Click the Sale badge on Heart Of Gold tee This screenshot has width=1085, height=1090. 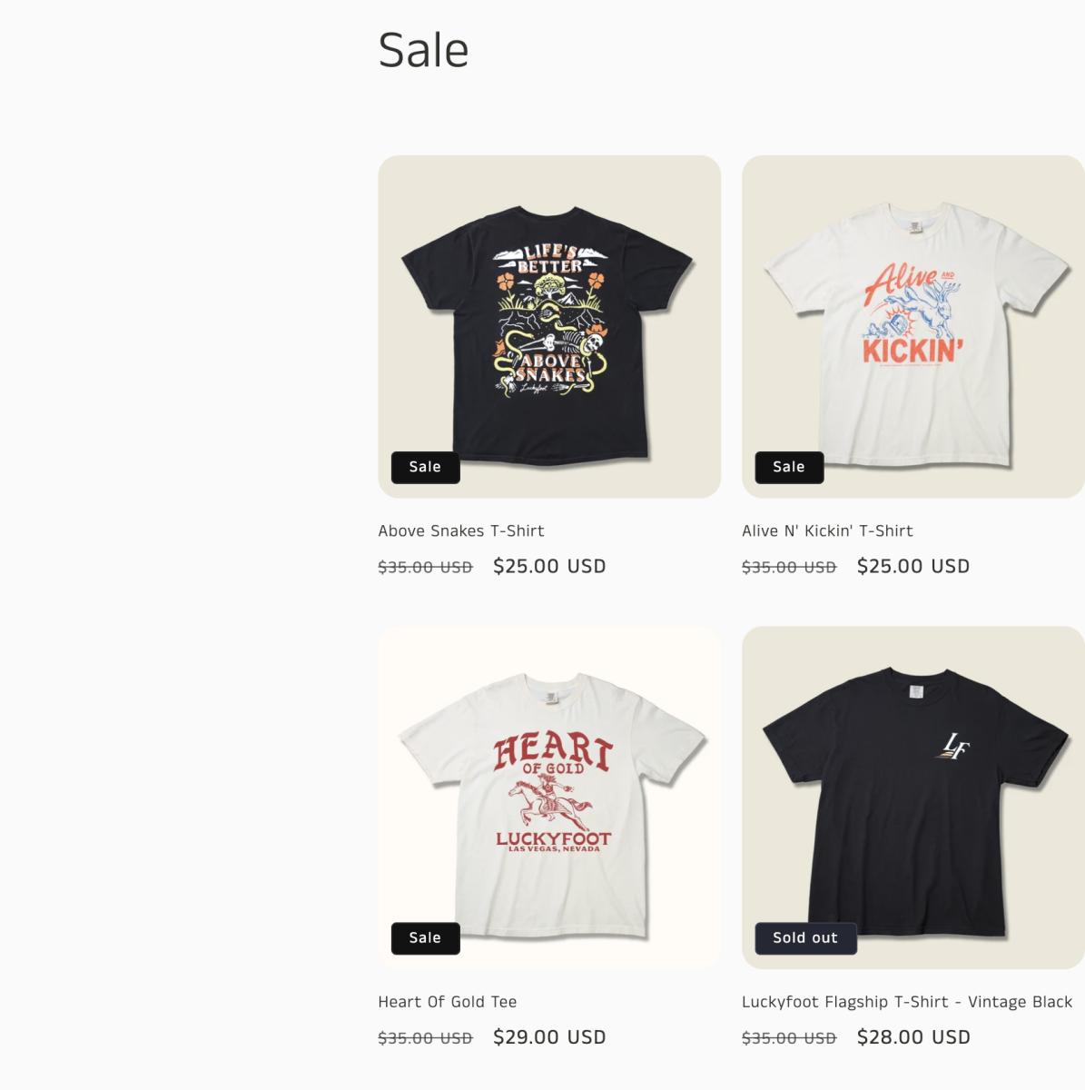pos(425,937)
